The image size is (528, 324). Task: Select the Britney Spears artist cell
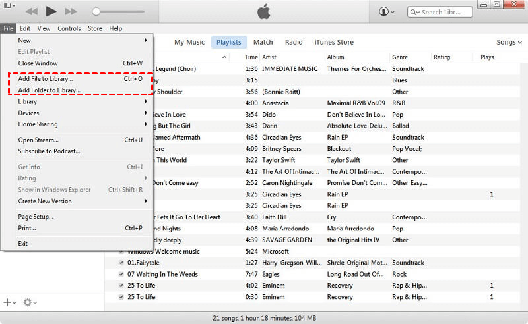(282, 149)
